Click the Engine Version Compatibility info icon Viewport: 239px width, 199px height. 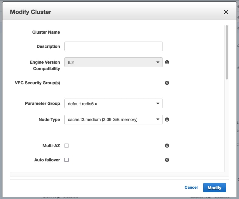(167, 62)
